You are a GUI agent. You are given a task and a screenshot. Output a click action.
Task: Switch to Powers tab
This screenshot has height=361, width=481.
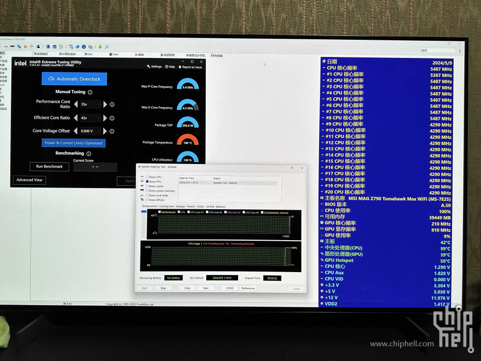point(191,207)
